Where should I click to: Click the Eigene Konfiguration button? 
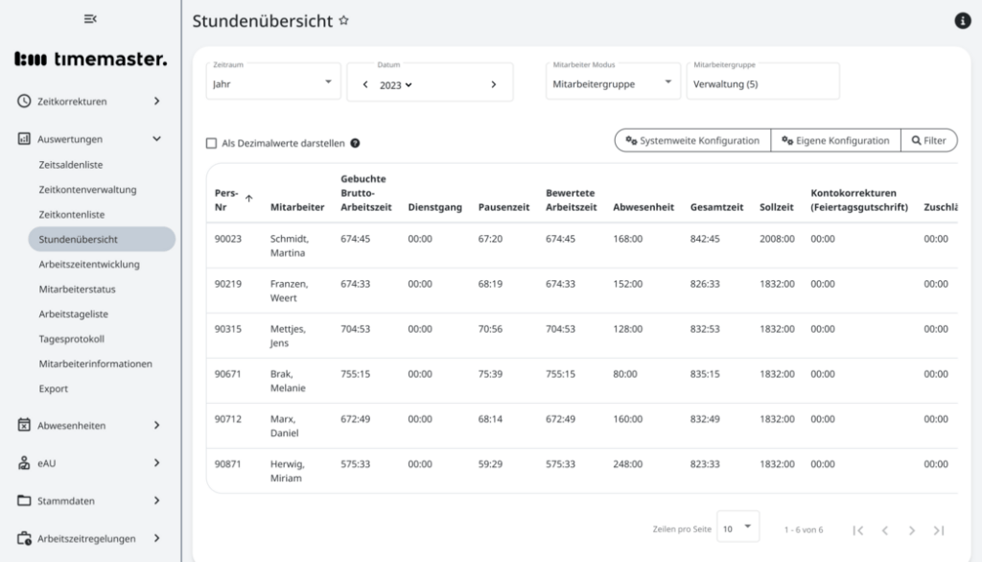tap(835, 140)
